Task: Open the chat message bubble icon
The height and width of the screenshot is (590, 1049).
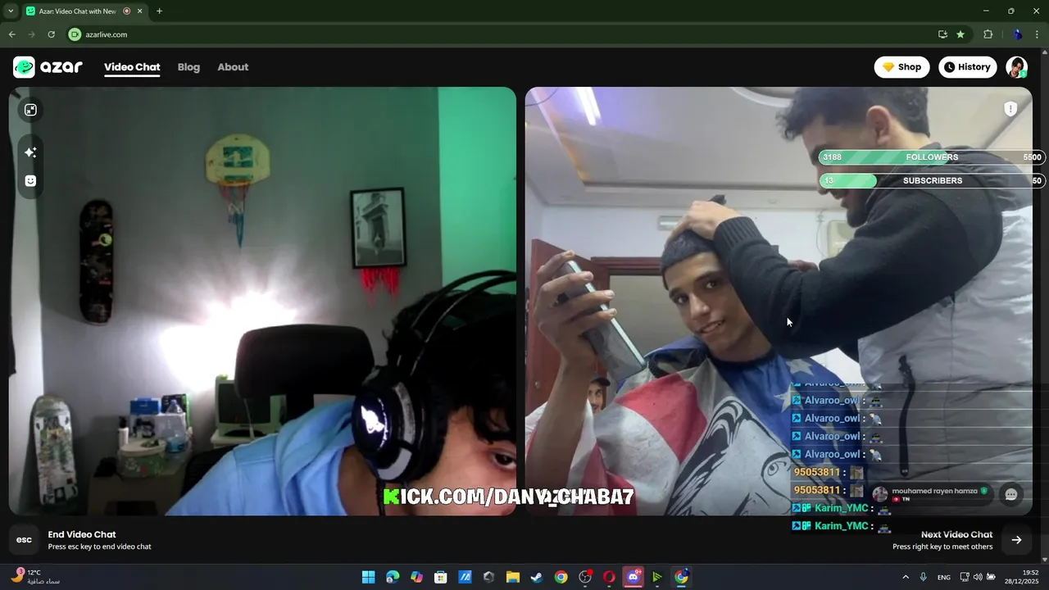Action: tap(1011, 494)
